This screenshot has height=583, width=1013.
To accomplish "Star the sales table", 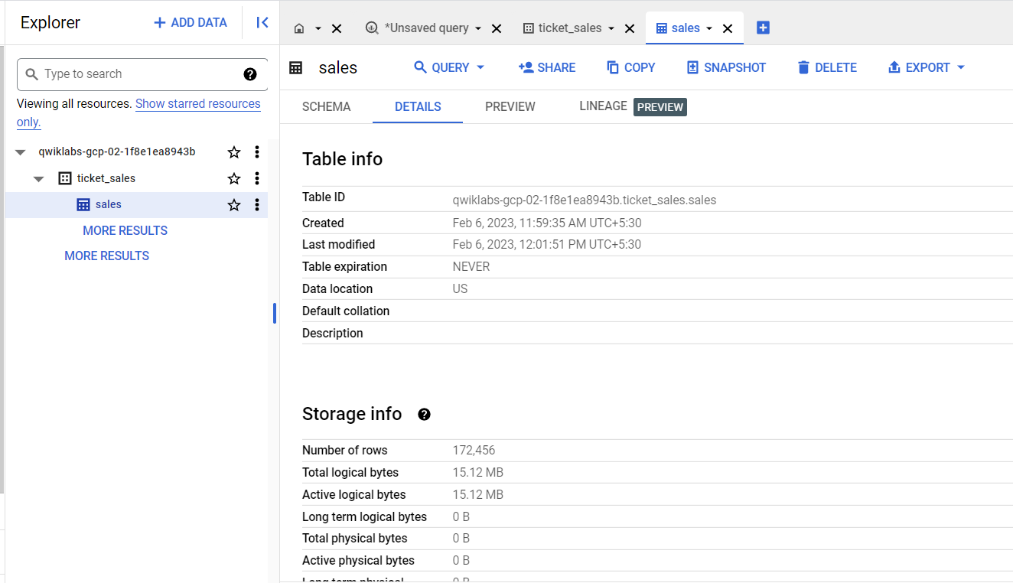I will 234,205.
